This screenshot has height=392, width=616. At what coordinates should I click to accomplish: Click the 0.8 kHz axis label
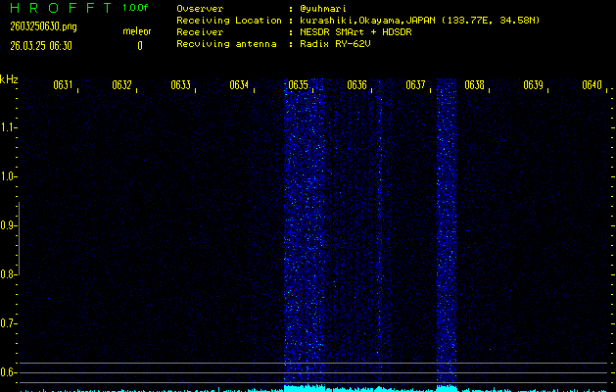8,274
